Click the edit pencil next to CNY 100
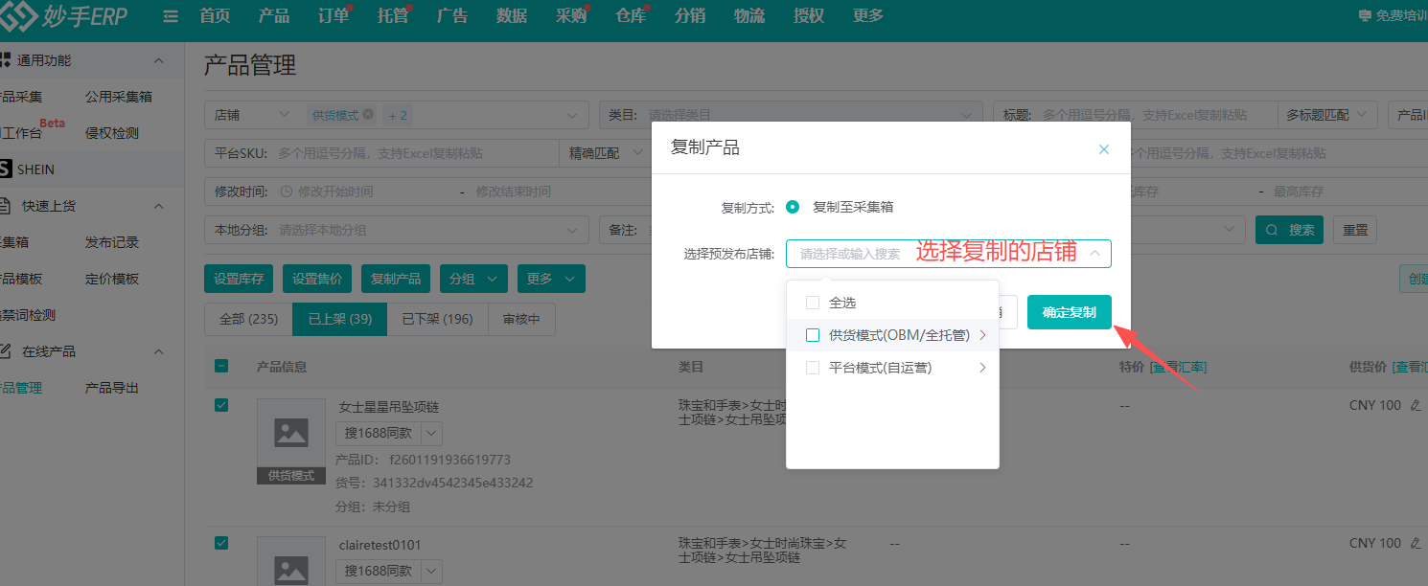 (1416, 405)
